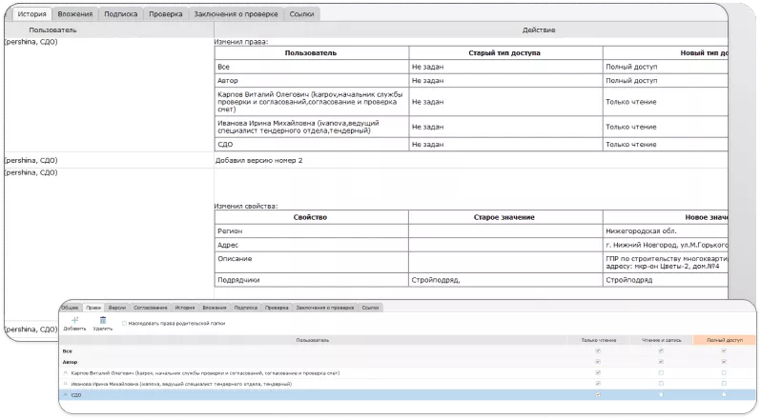Viewport: 761px width, 419px height.
Task: Enable Наследовать права родительской папки checkbox
Action: [124, 324]
